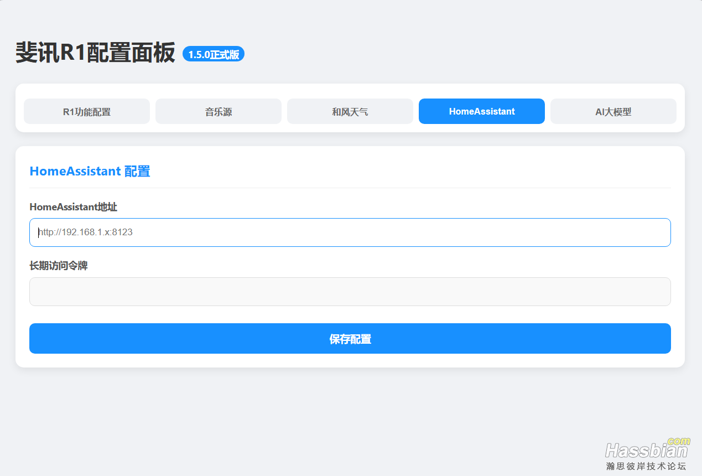The height and width of the screenshot is (476, 702).
Task: Open the R1功能配置 tab
Action: [x=87, y=111]
